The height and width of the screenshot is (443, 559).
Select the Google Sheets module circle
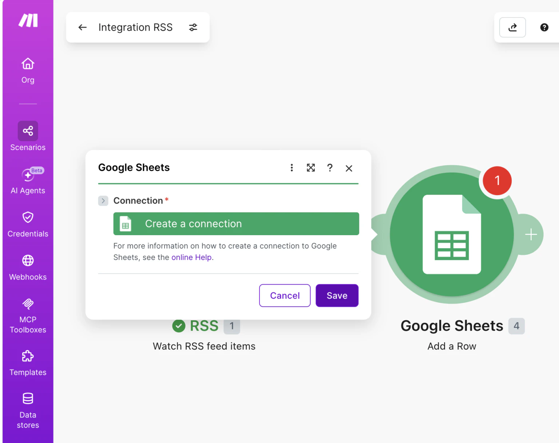[x=452, y=234]
